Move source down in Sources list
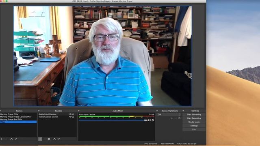Image resolution: width=260 pixels, height=146 pixels. 59,139
